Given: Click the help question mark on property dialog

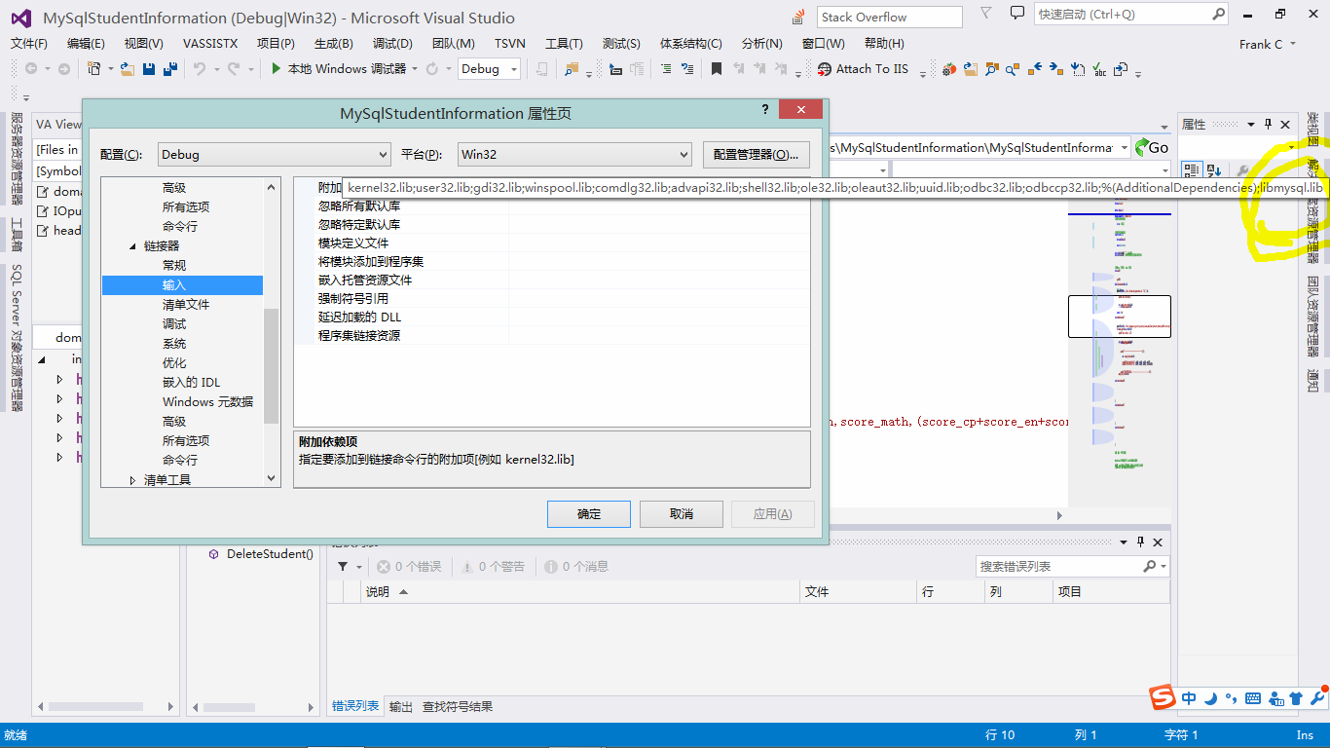Looking at the screenshot, I should (x=764, y=110).
